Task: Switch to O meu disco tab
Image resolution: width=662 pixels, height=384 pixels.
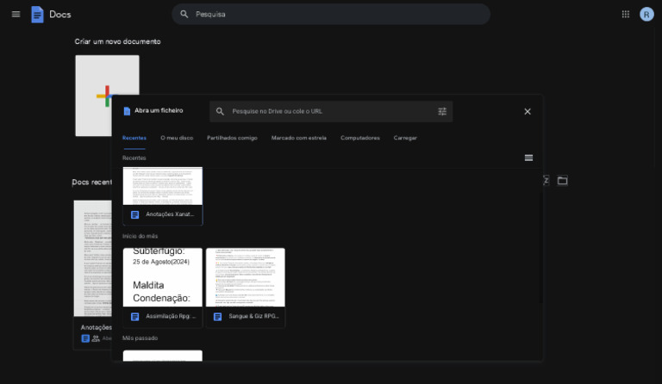Action: point(177,138)
